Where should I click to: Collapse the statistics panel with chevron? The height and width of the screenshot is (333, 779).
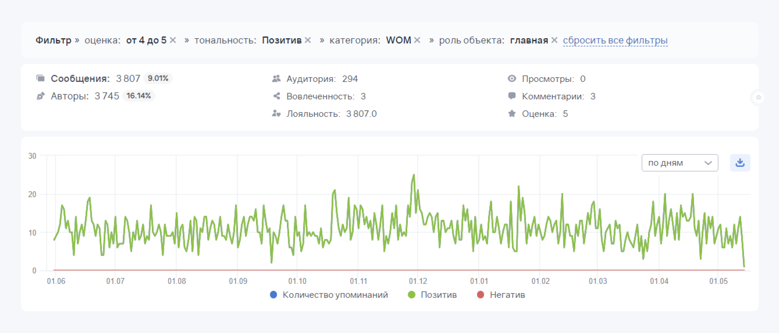[758, 97]
